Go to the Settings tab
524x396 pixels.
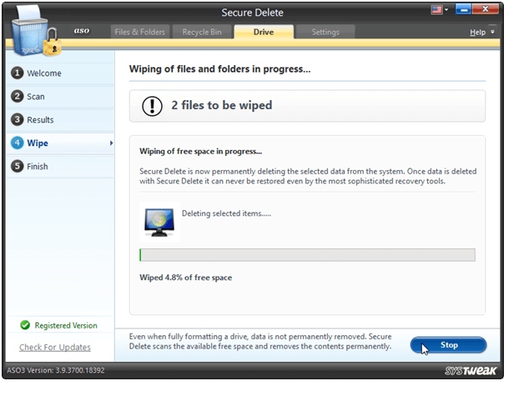325,32
